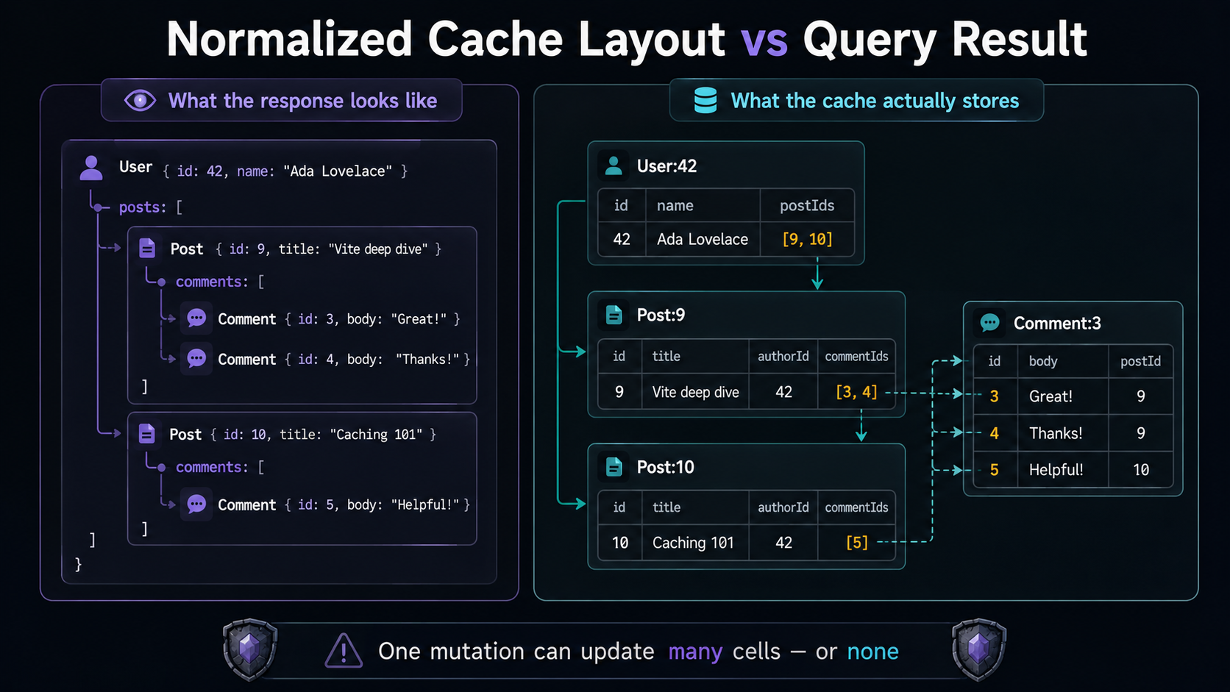Image resolution: width=1230 pixels, height=692 pixels.
Task: Click the "Vite deep dive" title cell
Action: point(695,392)
